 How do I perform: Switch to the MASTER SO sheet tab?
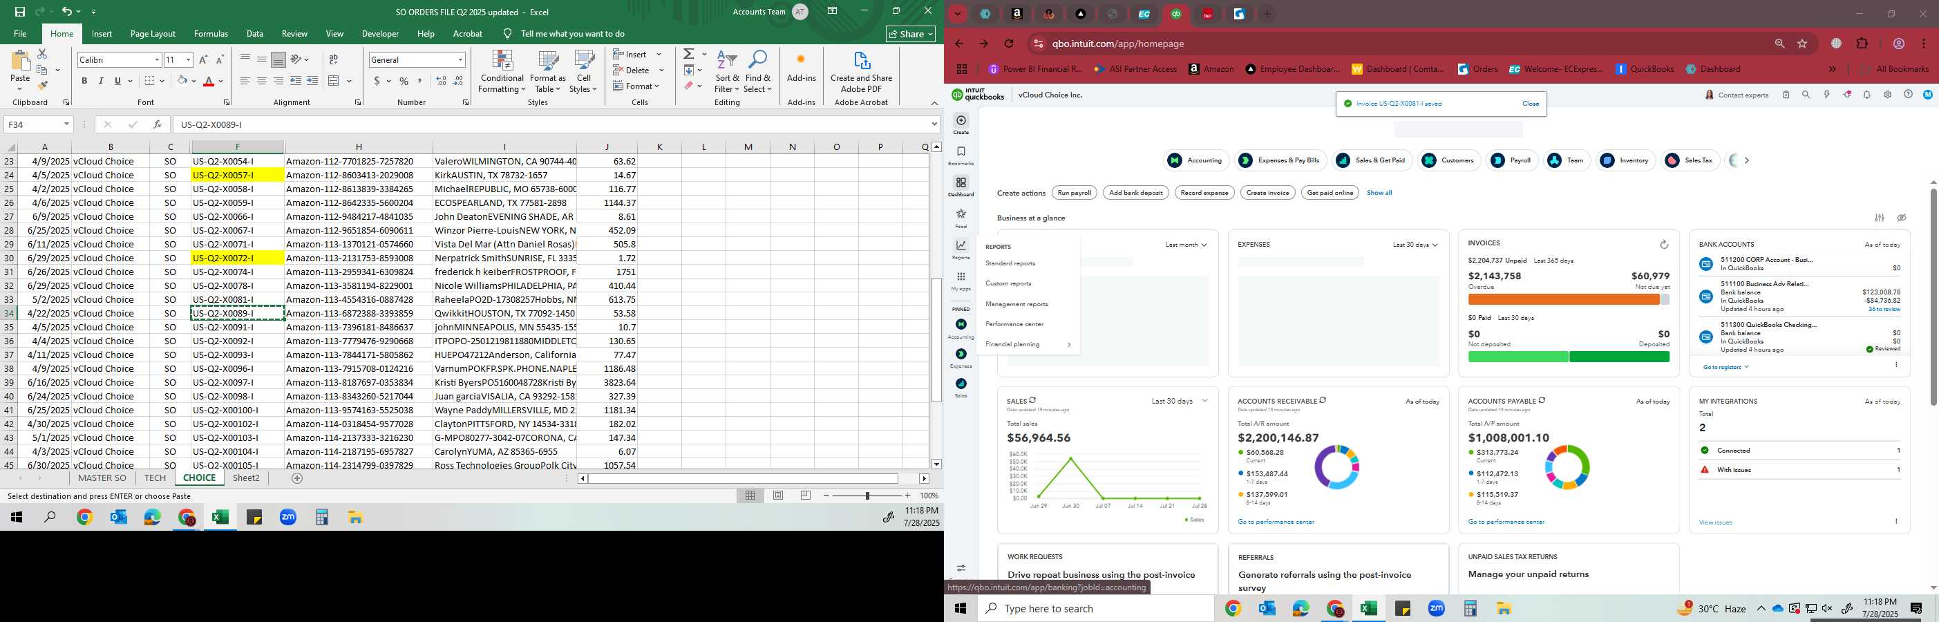[102, 478]
